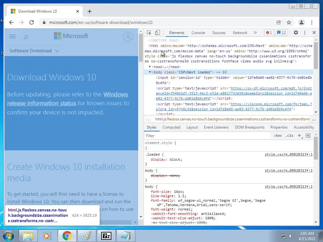Open DevTools settings gear
This screenshot has width=323, height=242.
pyautogui.click(x=296, y=32)
